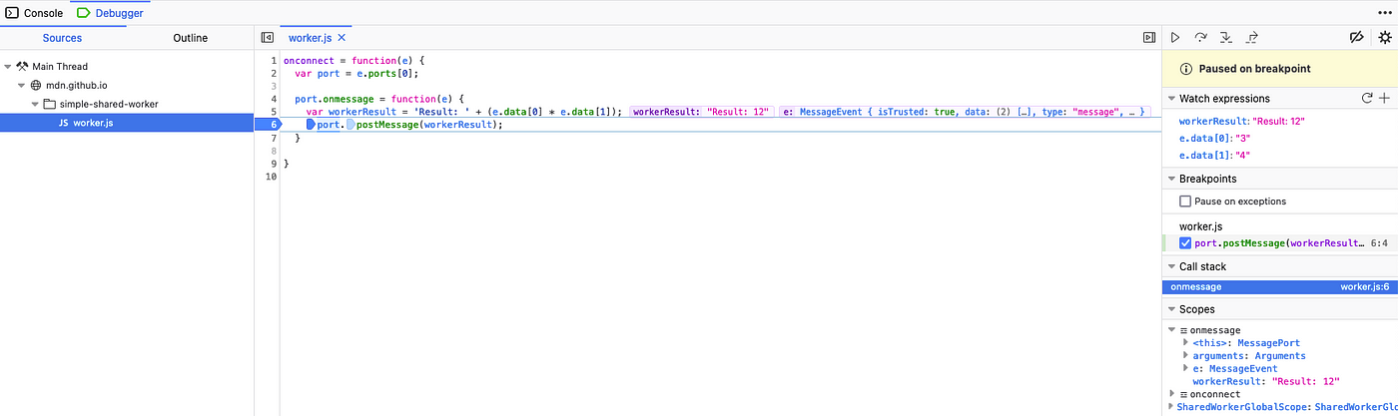Viewport: 1398px width, 416px height.
Task: Enable Pause on exceptions checkbox
Action: [x=1185, y=202]
